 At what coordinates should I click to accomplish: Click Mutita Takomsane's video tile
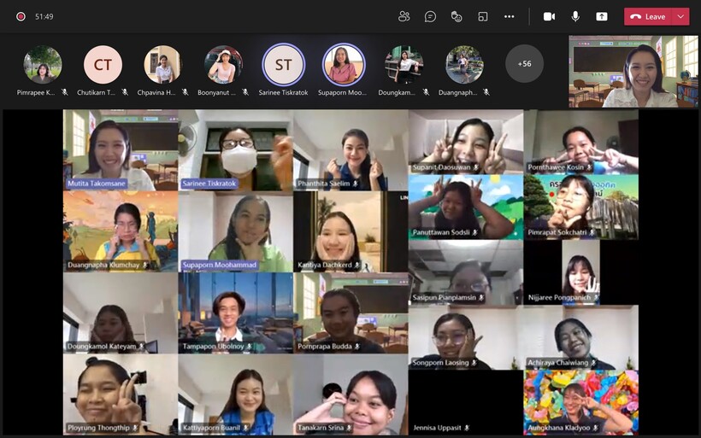[x=120, y=149]
